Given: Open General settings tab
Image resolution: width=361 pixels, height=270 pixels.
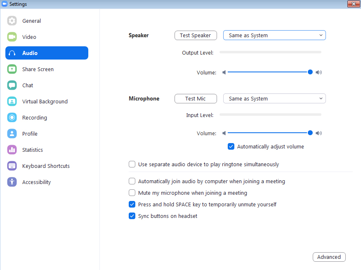Looking at the screenshot, I should (x=47, y=21).
